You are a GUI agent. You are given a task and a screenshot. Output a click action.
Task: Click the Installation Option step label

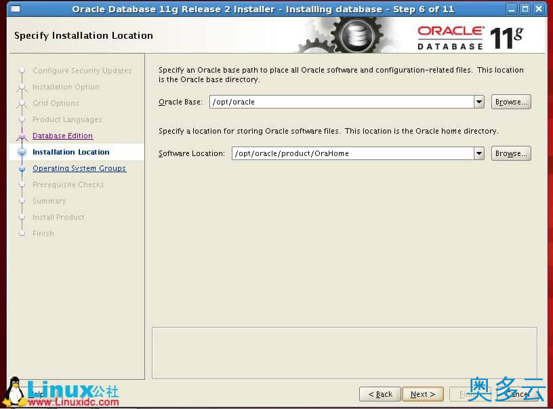tap(66, 87)
